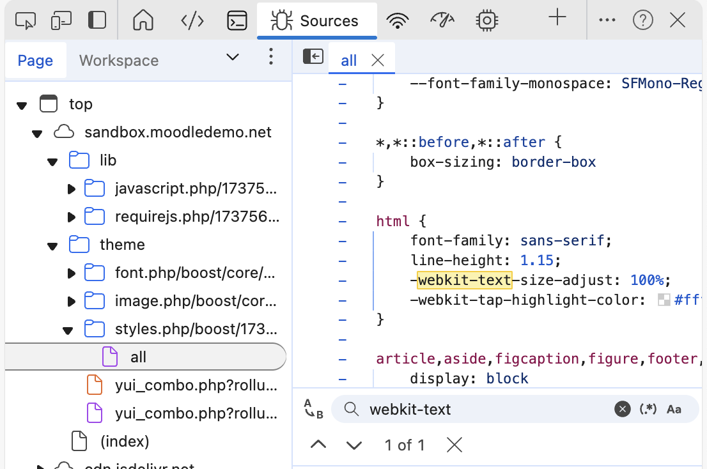Collapse the lib folder

[52, 162]
